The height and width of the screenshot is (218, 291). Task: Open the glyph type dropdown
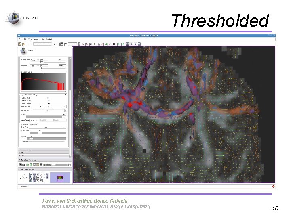point(48,127)
